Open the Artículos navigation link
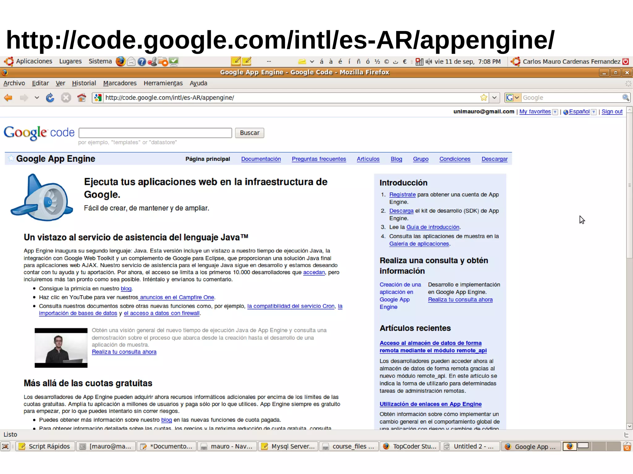Image resolution: width=633 pixels, height=474 pixels. tap(368, 159)
